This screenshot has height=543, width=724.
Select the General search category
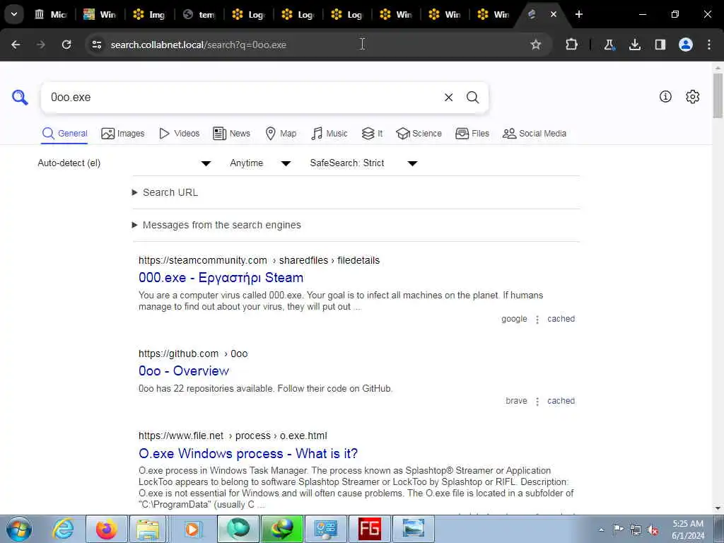pyautogui.click(x=64, y=134)
